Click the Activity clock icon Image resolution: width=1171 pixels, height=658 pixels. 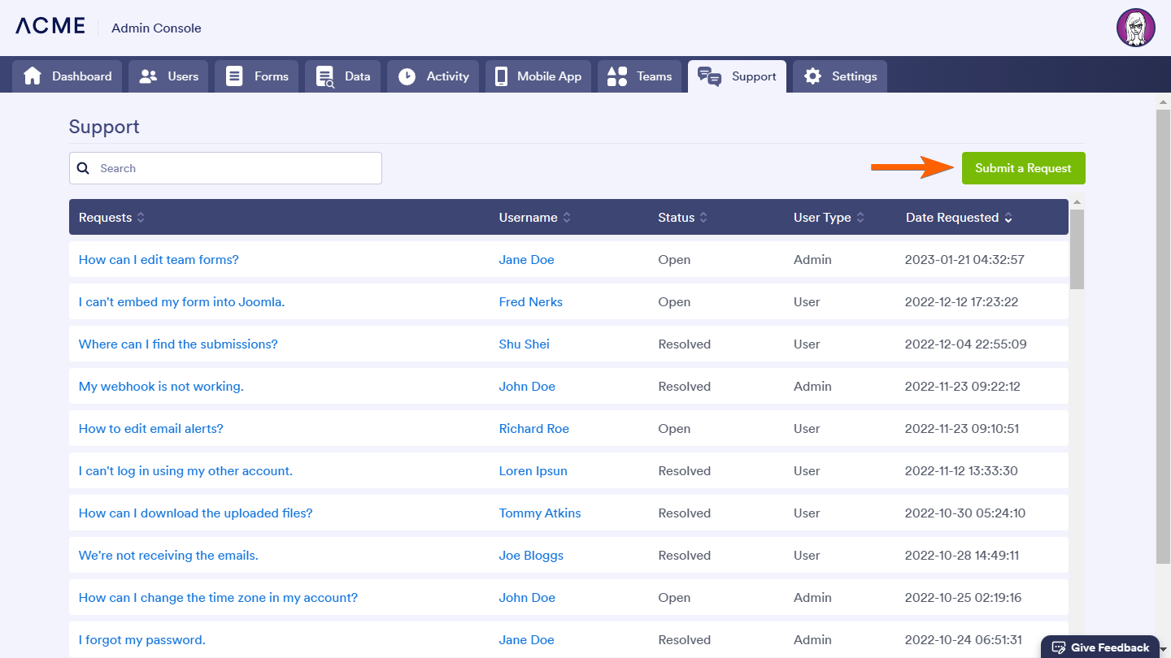[x=407, y=76]
